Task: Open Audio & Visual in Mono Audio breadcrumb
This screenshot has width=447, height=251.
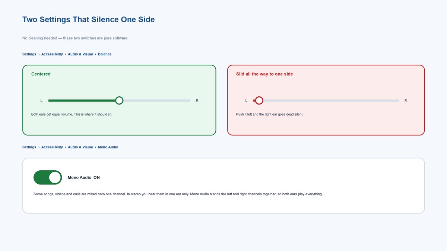Action: (80, 147)
